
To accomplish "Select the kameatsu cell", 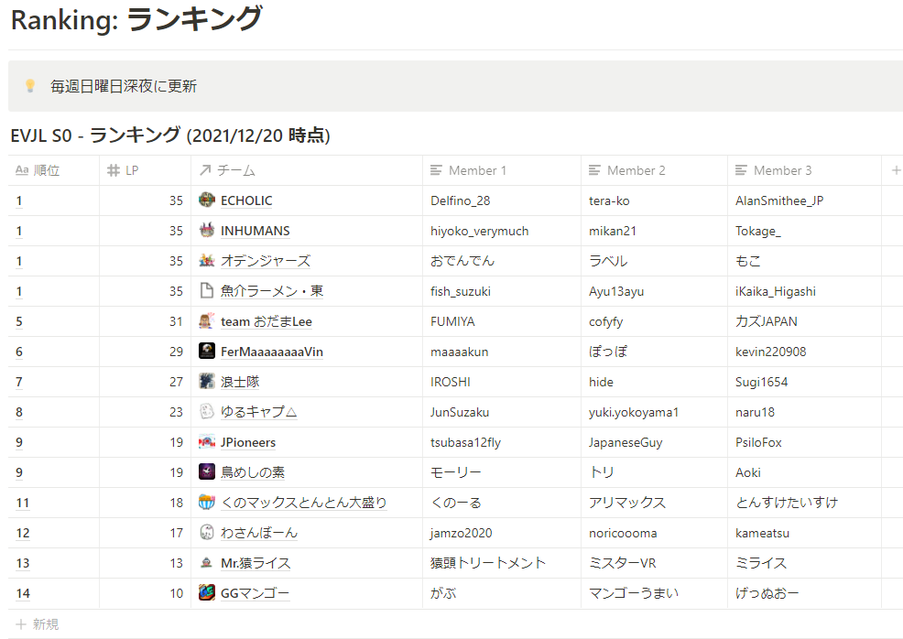I will pyautogui.click(x=804, y=533).
